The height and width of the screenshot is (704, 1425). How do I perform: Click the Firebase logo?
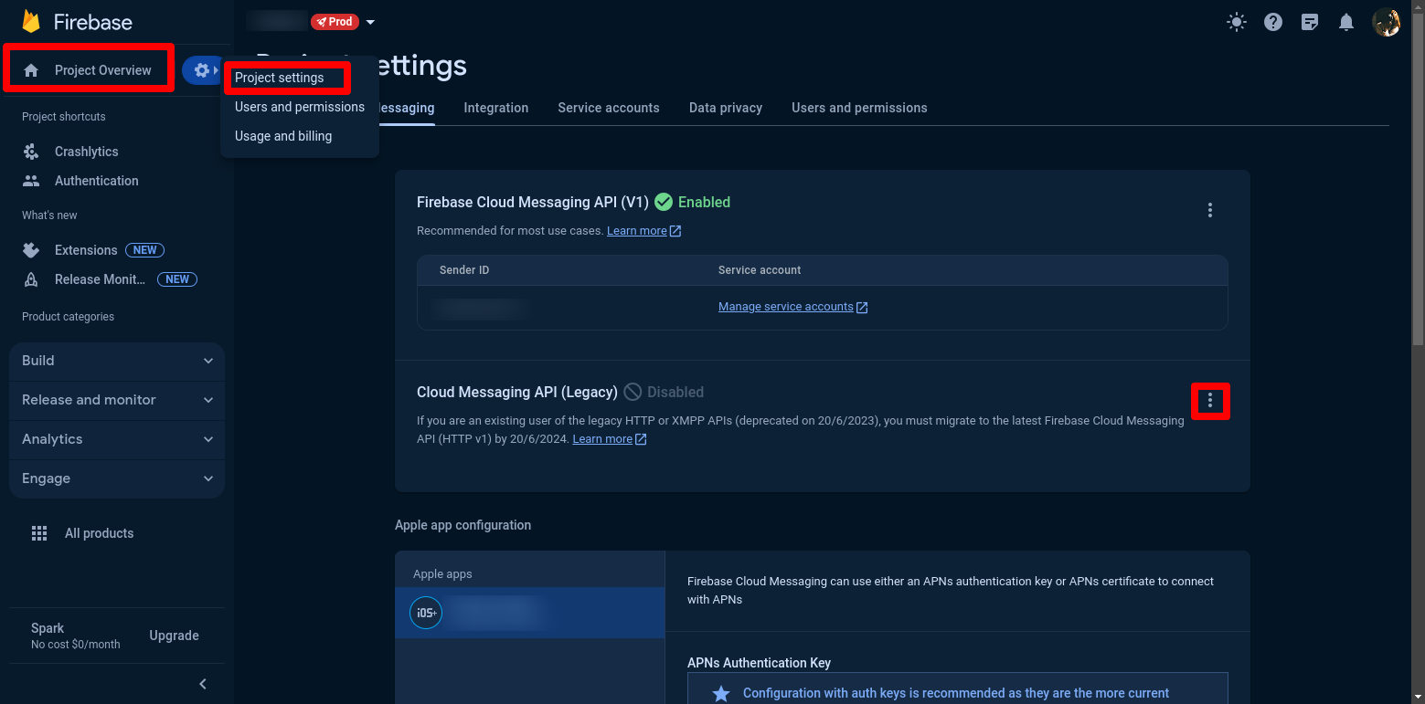click(x=78, y=22)
